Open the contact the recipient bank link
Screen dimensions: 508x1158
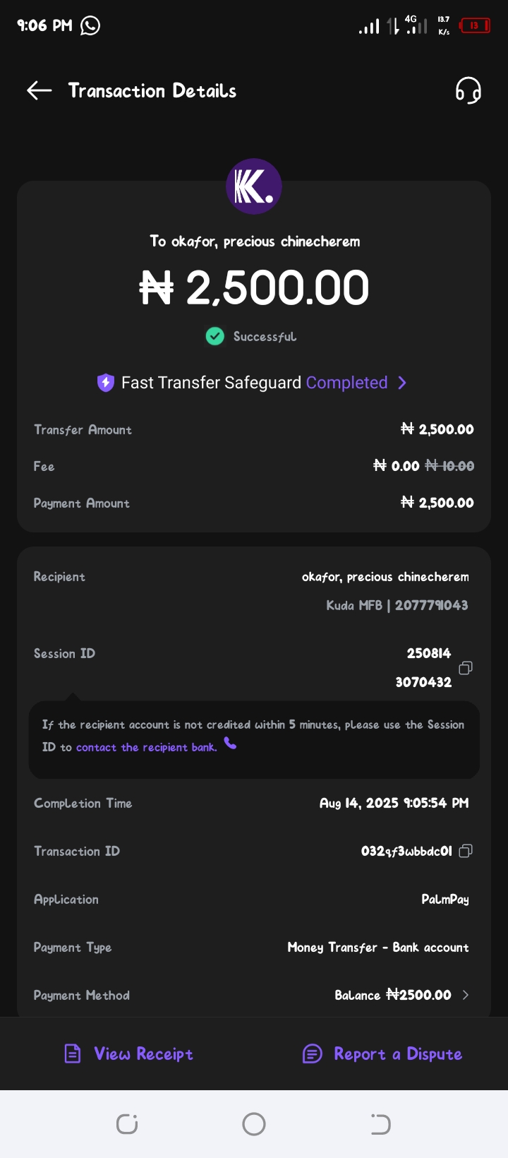coord(146,748)
